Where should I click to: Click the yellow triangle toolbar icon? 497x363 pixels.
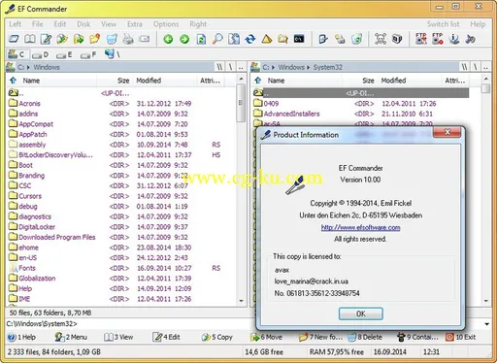point(267,39)
